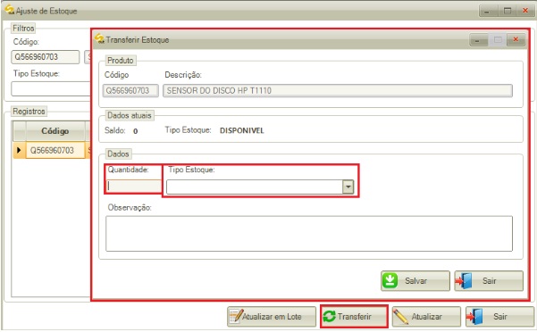Viewport: 537px width, 332px height.
Task: Click the green refresh arrows icon on Transferir
Action: pos(330,316)
